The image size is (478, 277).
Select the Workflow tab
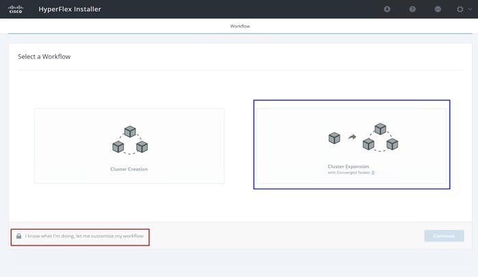click(240, 26)
